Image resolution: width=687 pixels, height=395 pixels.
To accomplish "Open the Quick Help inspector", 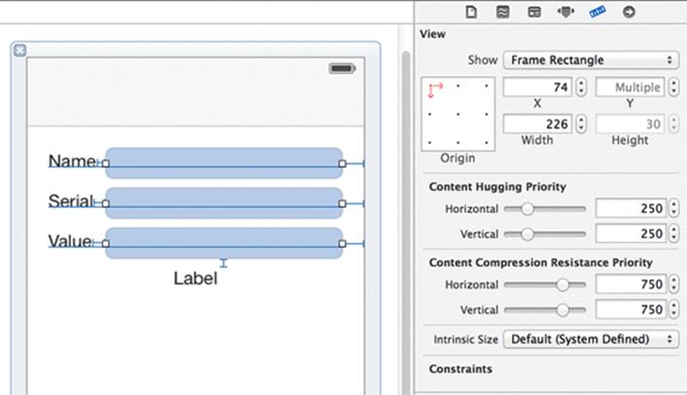I will coord(502,12).
